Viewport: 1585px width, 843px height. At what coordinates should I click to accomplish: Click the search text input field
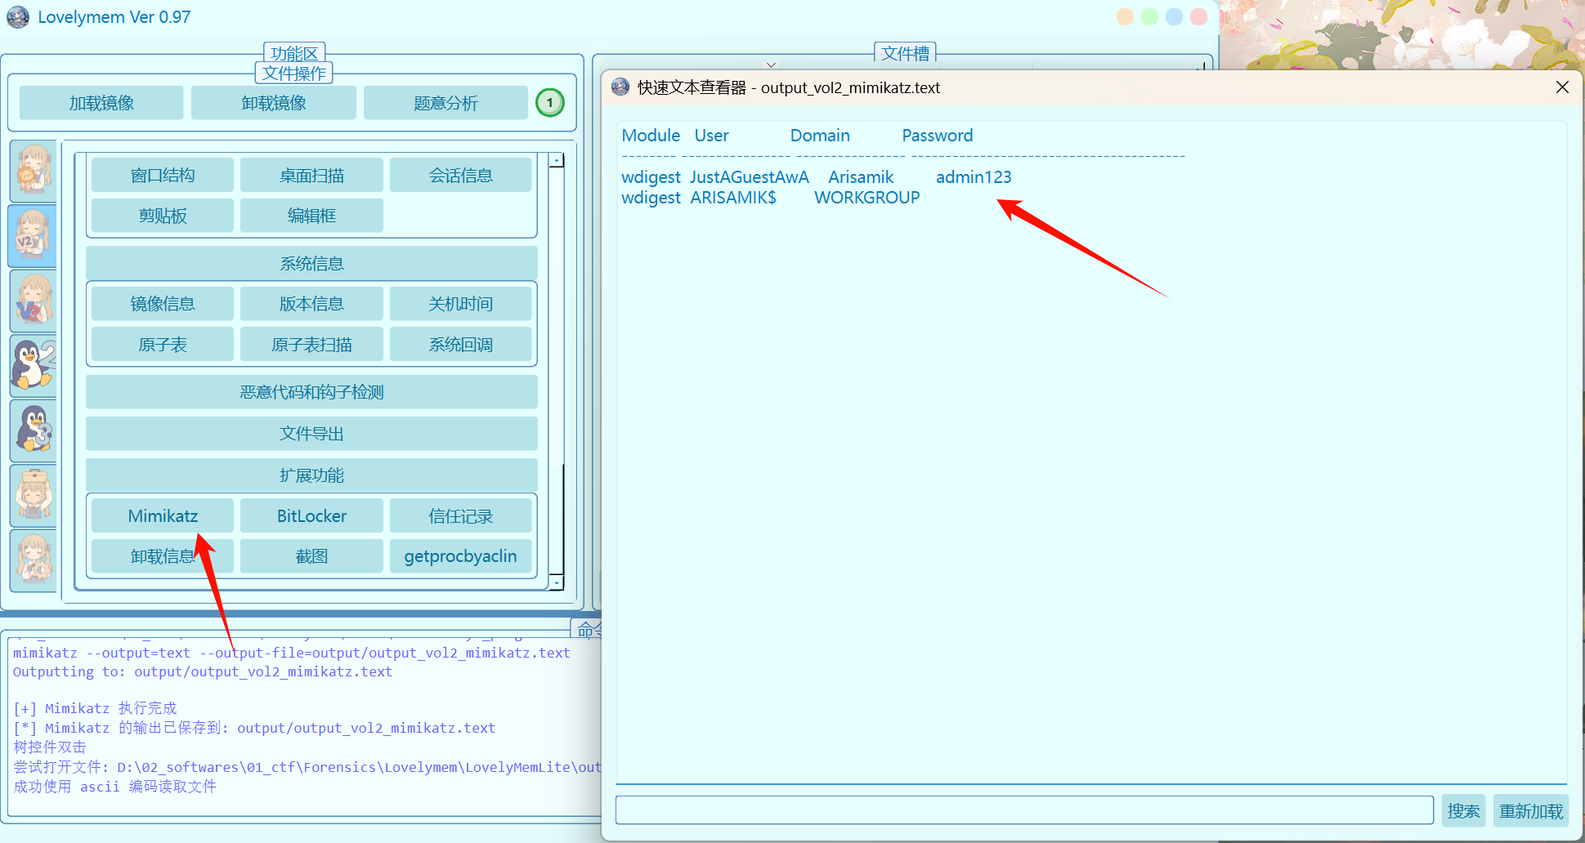pyautogui.click(x=1023, y=810)
